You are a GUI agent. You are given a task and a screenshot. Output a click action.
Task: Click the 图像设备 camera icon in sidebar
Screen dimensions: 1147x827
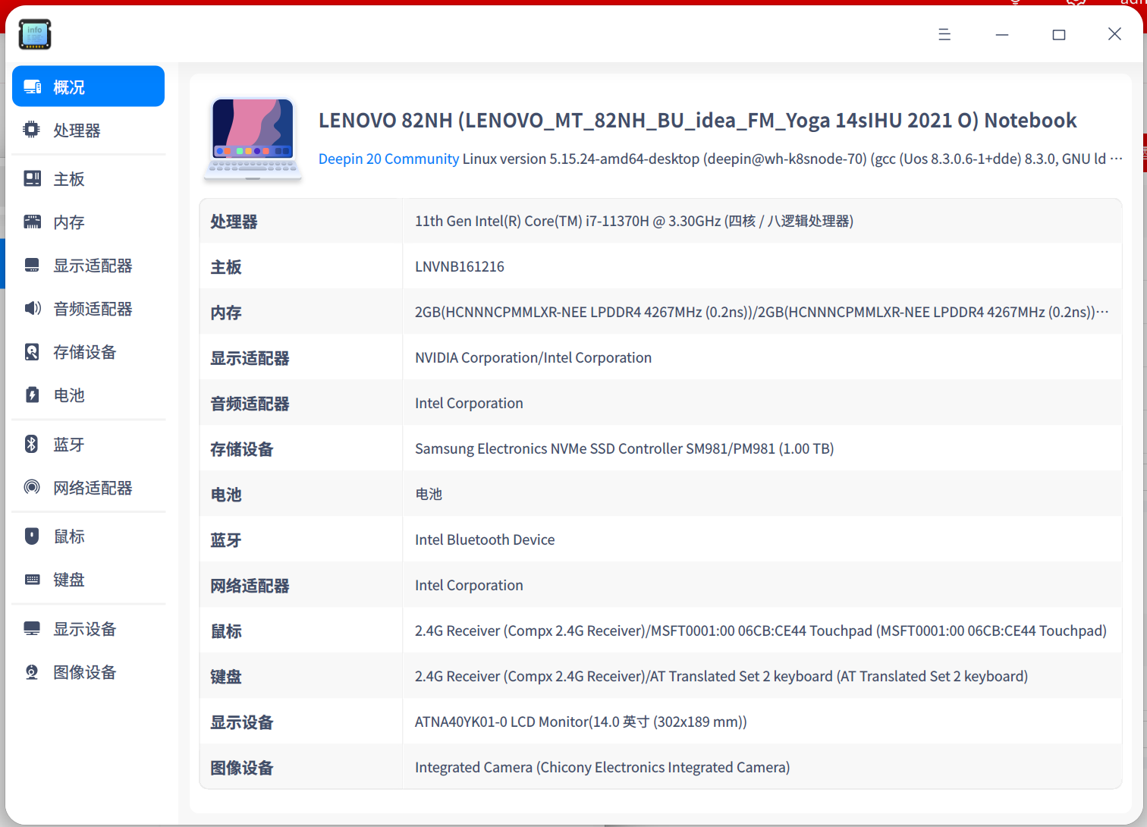coord(31,671)
